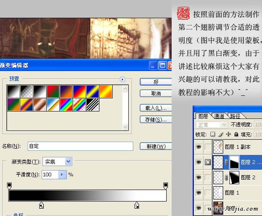The image size is (262, 216).
Task: Switch to the 通道 tab
Action: pos(219,116)
